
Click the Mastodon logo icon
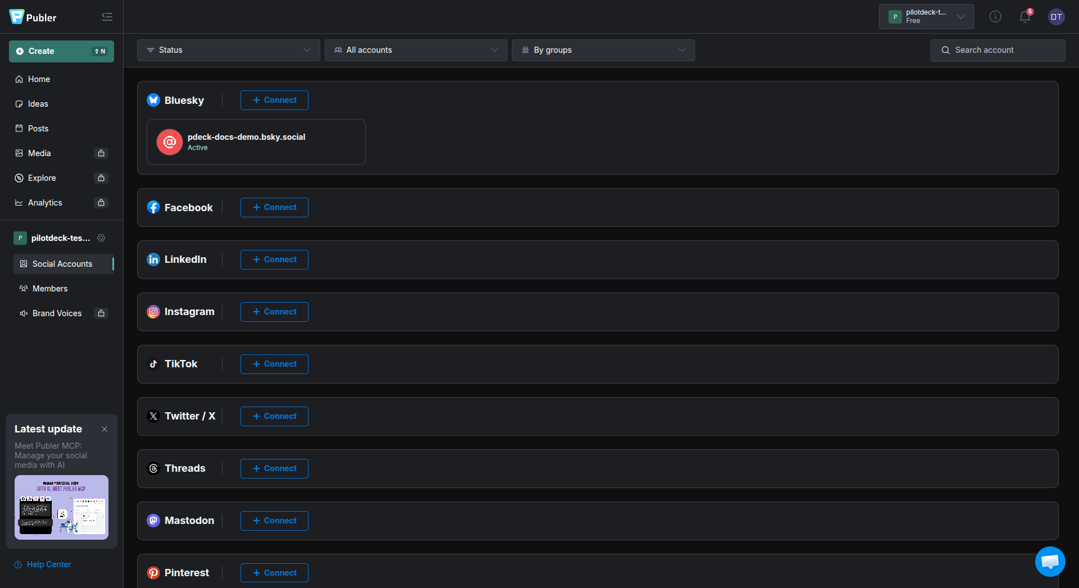click(x=153, y=521)
